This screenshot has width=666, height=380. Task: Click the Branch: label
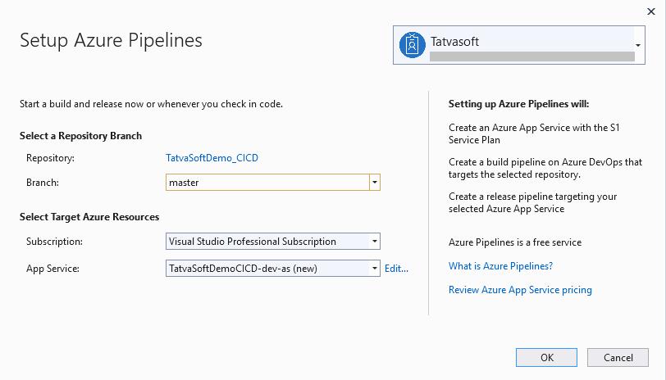click(43, 183)
